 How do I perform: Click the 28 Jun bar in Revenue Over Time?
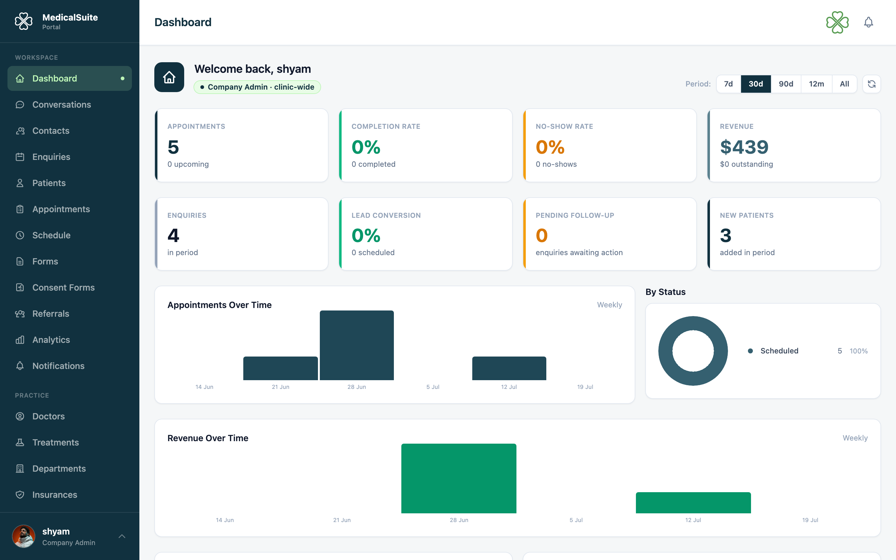(x=459, y=478)
